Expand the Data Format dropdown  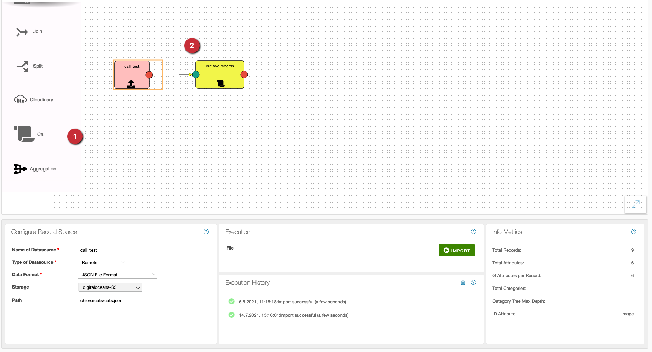118,275
